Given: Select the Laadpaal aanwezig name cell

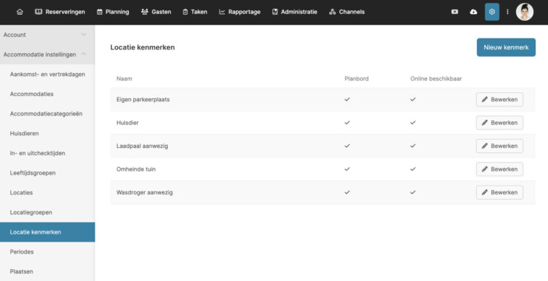Looking at the screenshot, I should pyautogui.click(x=142, y=146).
